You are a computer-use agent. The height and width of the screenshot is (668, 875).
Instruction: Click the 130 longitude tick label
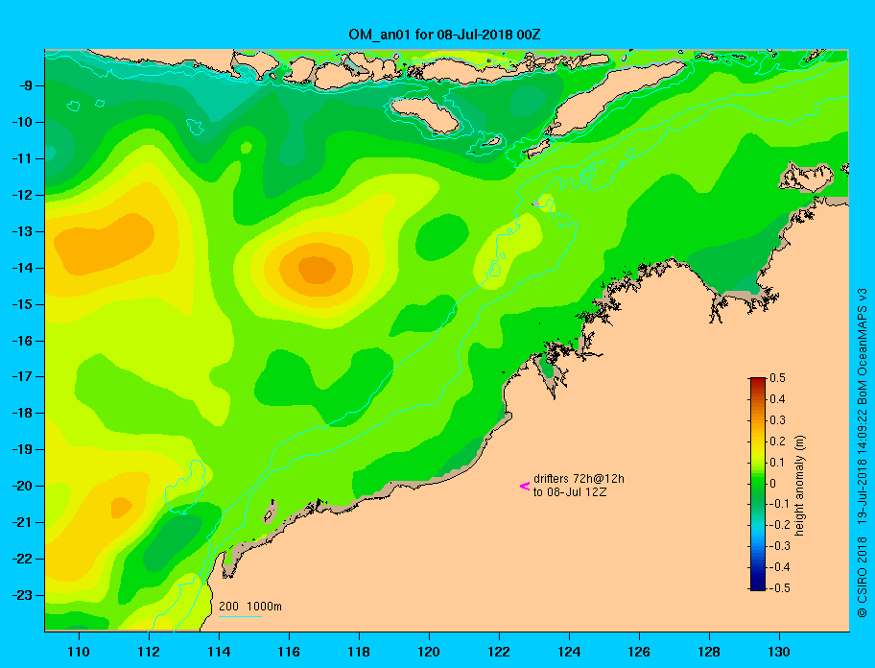point(779,652)
